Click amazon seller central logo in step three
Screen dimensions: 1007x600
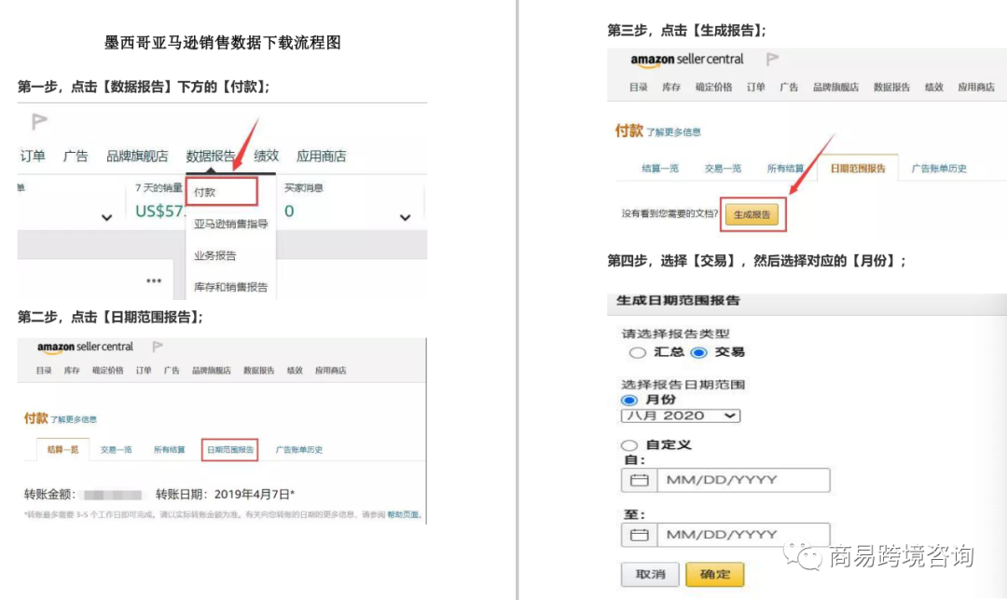tap(686, 60)
